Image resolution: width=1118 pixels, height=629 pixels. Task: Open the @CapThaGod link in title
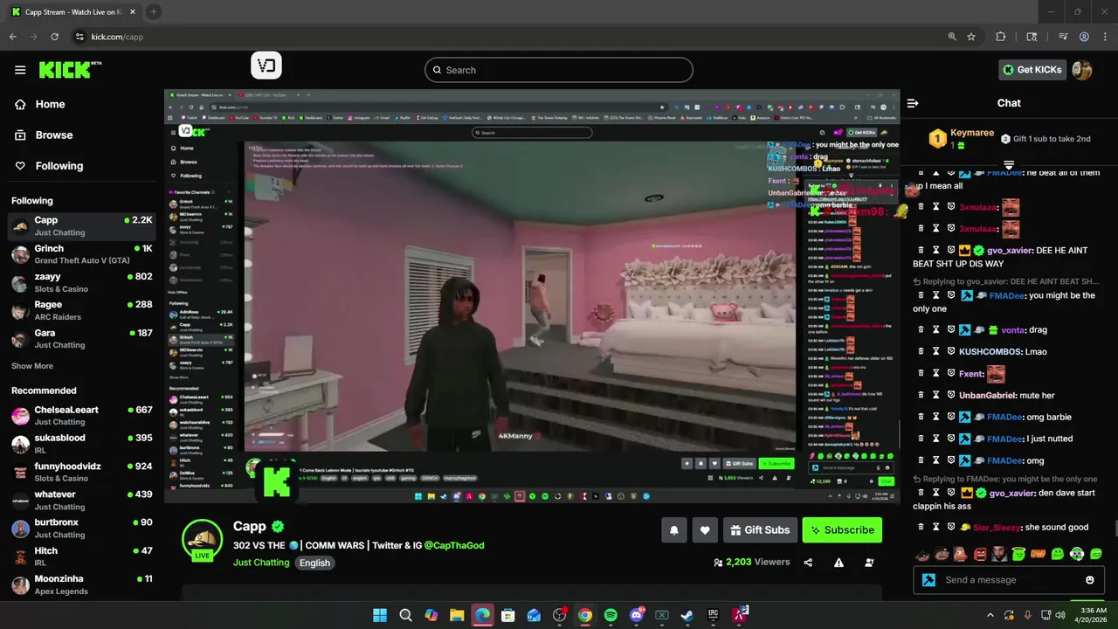tap(454, 545)
